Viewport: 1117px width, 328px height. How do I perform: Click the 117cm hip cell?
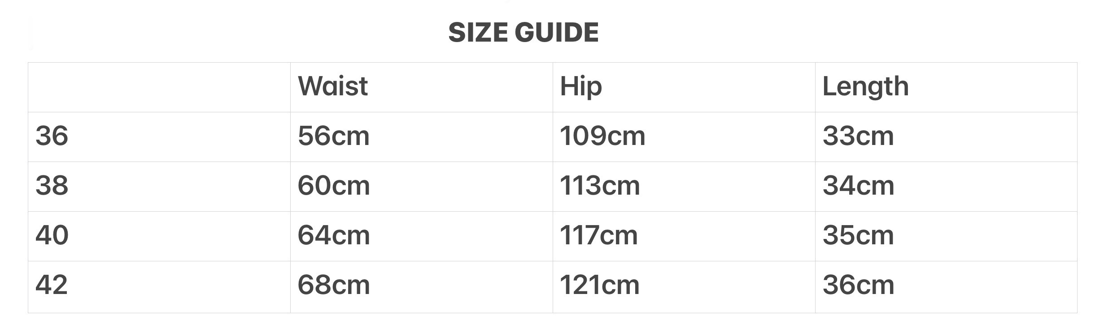(598, 235)
